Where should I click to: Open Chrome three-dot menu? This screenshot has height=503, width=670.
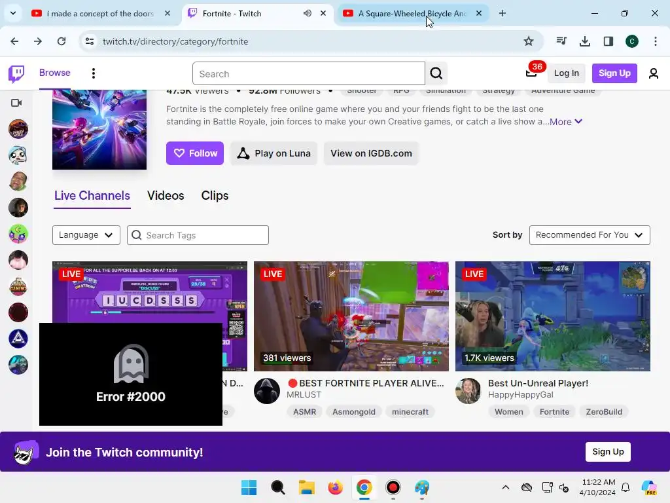656,41
